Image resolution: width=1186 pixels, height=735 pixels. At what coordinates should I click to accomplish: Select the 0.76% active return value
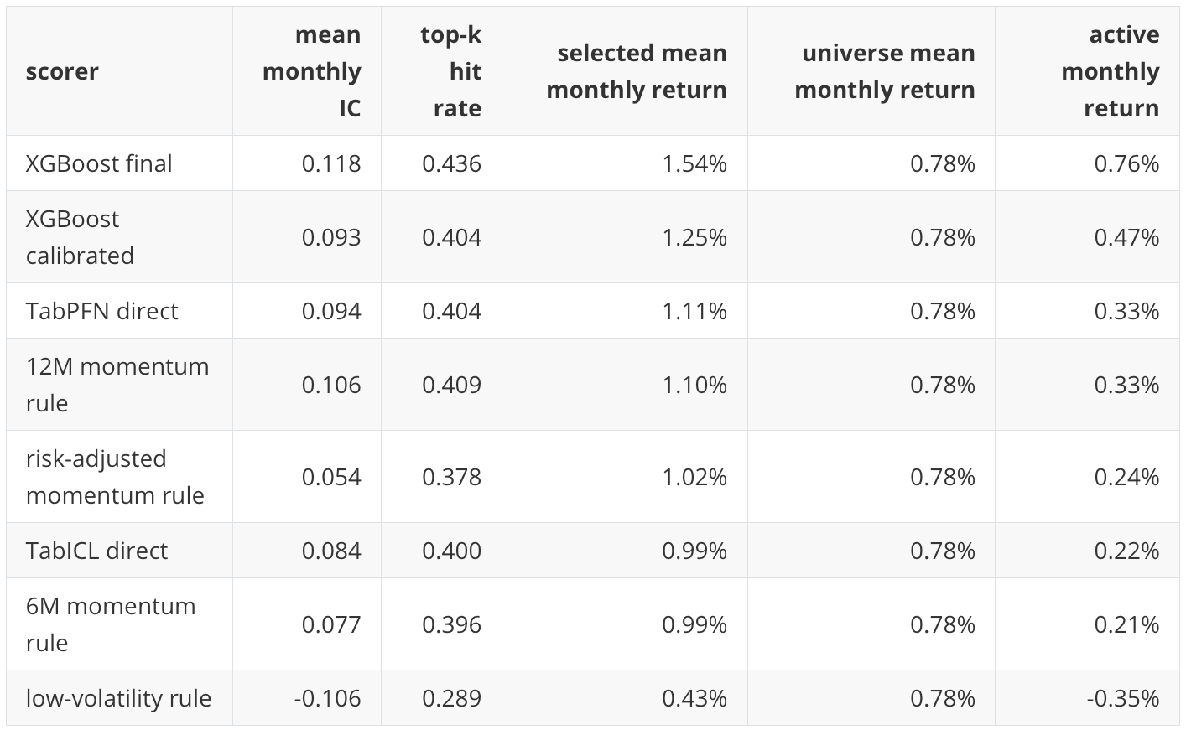pos(1126,163)
